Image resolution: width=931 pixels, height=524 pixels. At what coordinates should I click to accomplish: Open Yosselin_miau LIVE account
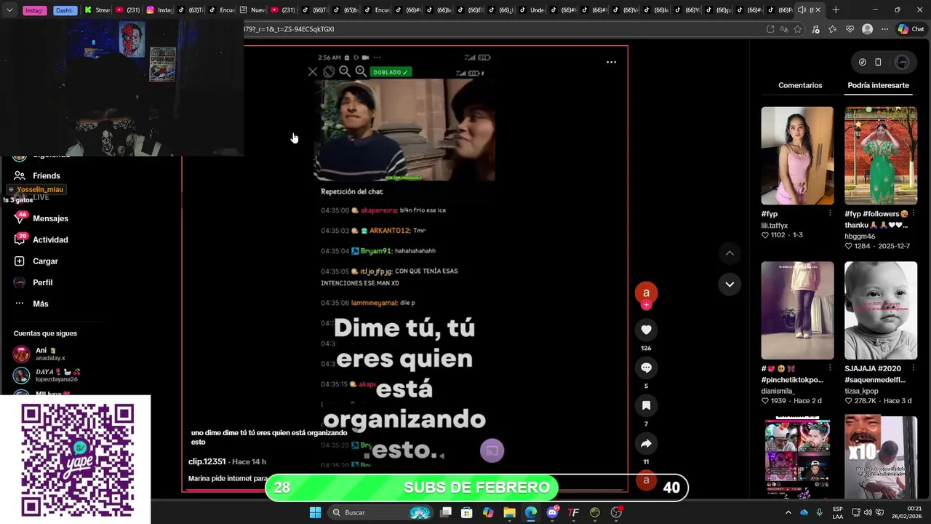[x=36, y=190]
